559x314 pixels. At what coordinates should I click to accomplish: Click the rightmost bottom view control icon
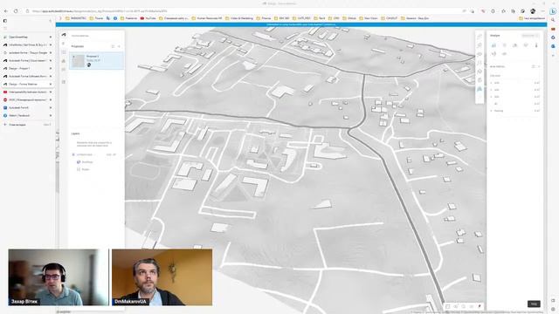480,306
